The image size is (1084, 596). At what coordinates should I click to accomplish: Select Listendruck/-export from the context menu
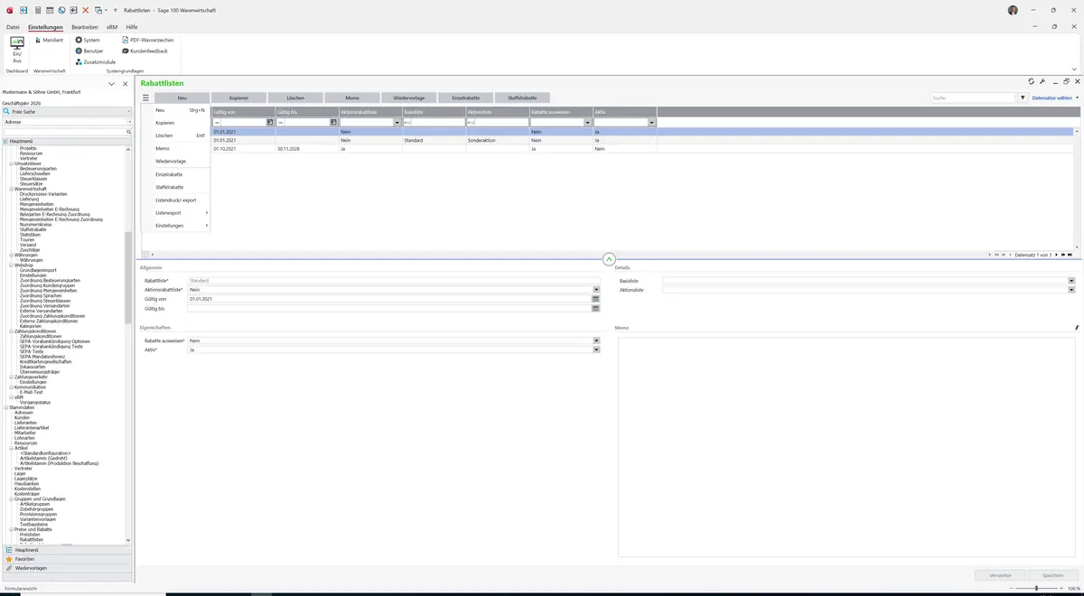click(x=176, y=200)
